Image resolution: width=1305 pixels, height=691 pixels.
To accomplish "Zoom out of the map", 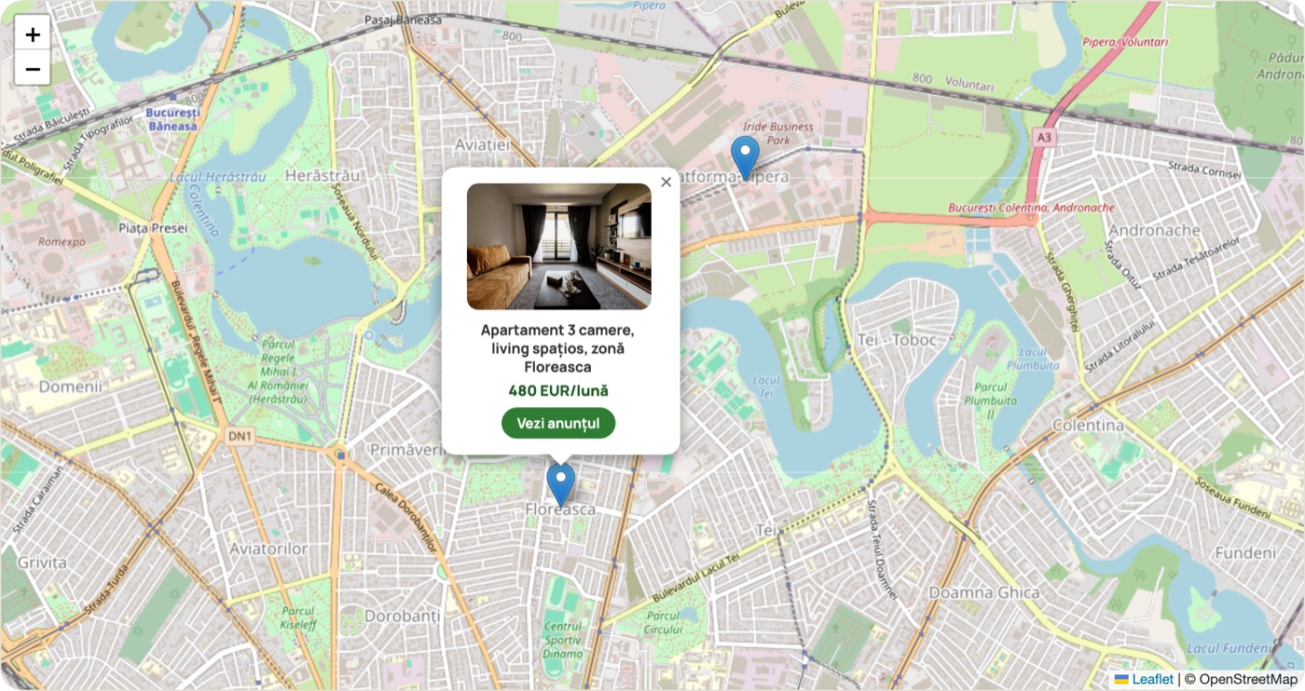I will [x=33, y=68].
